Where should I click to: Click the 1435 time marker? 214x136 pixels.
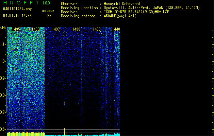pyautogui.click(x=16, y=29)
